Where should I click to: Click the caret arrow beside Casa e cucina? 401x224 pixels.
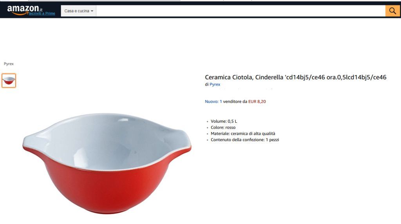pos(92,11)
